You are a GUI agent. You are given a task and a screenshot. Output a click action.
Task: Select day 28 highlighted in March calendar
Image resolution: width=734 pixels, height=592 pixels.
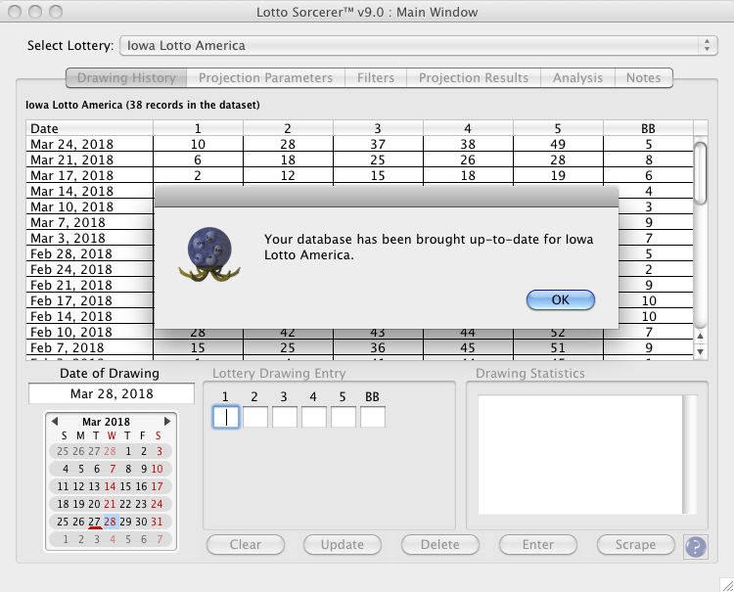click(110, 522)
